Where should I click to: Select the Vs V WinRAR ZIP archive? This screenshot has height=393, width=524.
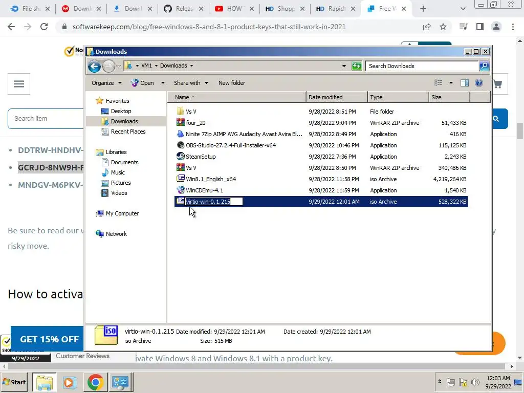coord(321,168)
